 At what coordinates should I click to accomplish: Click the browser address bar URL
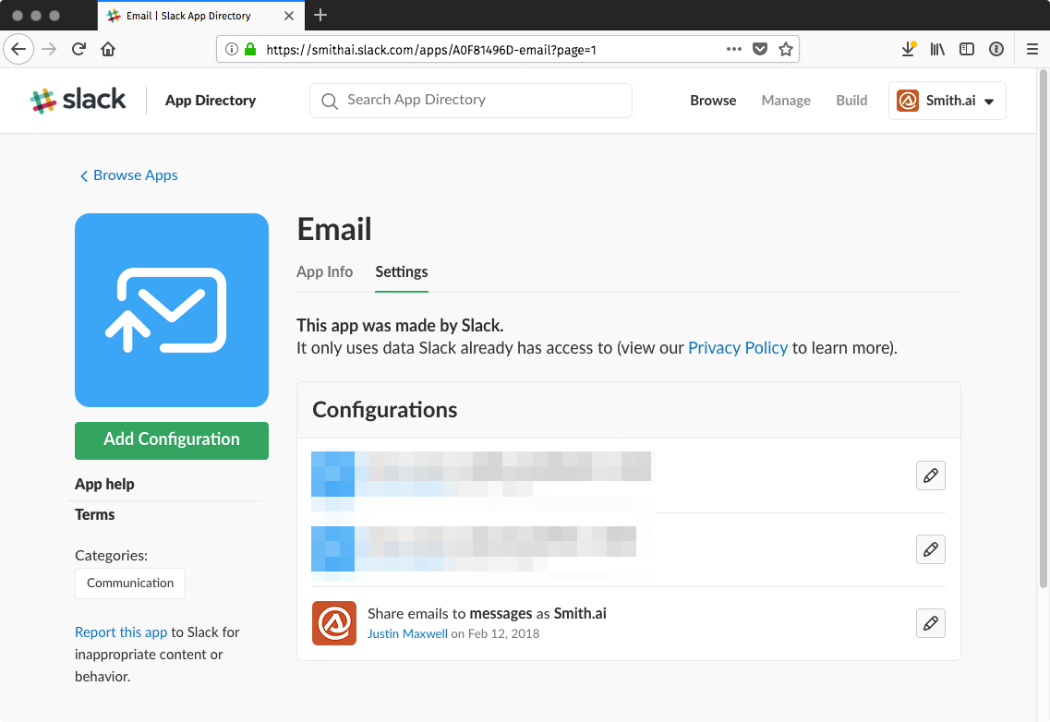(x=431, y=50)
